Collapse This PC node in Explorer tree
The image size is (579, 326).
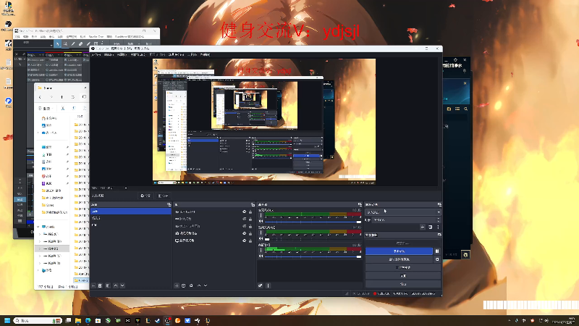tap(38, 227)
